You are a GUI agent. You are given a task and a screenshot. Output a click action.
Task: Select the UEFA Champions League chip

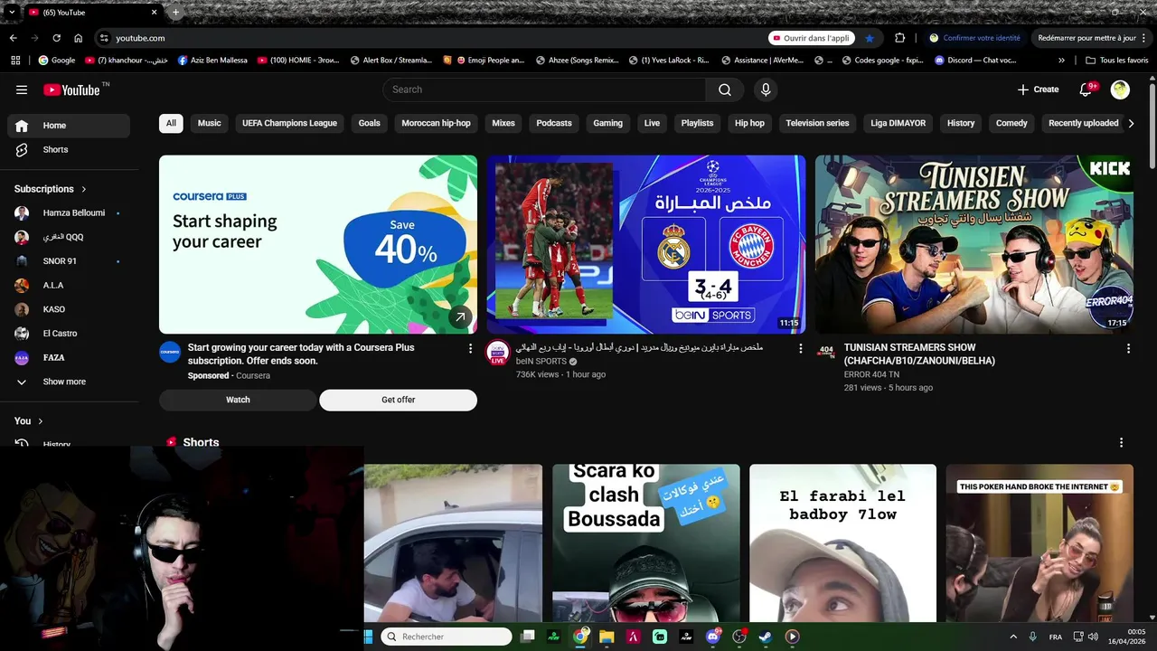click(289, 123)
